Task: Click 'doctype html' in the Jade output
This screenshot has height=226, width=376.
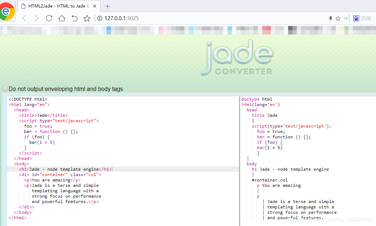Action: click(257, 99)
